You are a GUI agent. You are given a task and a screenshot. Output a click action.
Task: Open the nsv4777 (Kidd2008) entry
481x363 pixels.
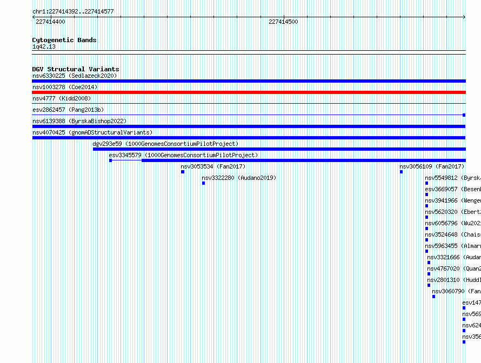pos(62,98)
